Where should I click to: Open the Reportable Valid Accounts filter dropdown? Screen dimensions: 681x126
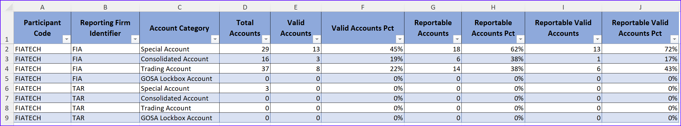coord(597,39)
